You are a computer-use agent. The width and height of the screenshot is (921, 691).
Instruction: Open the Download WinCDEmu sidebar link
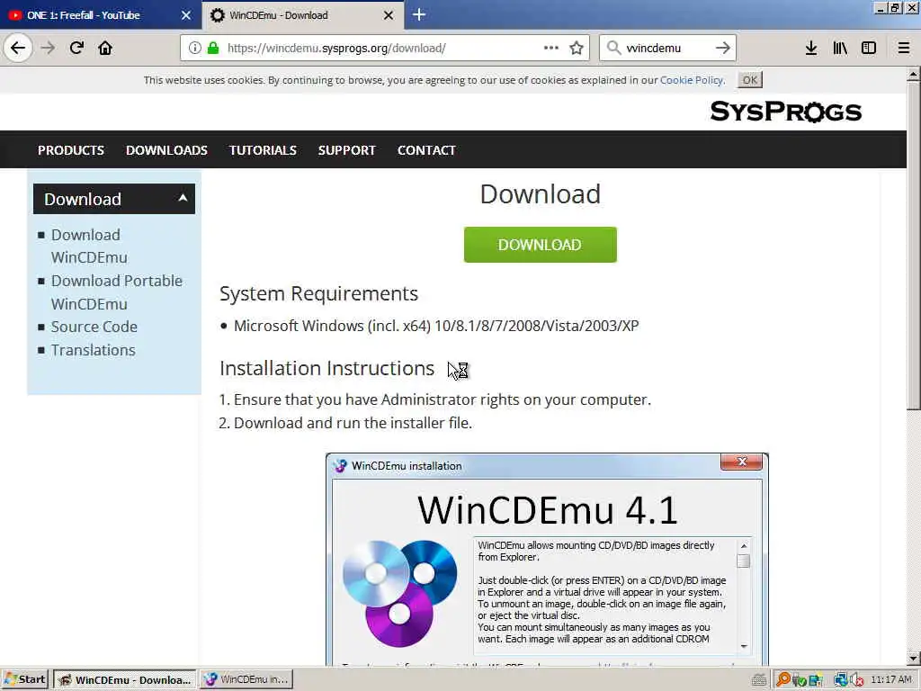tap(89, 246)
